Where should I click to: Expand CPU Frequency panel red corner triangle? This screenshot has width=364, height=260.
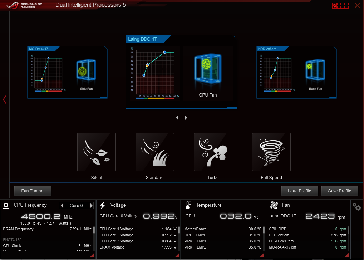click(92, 255)
